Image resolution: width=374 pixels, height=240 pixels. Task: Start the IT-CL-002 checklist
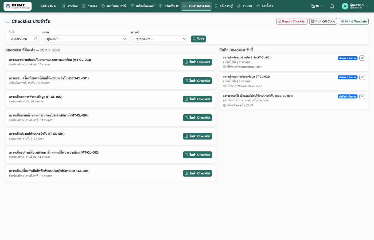[197, 99]
